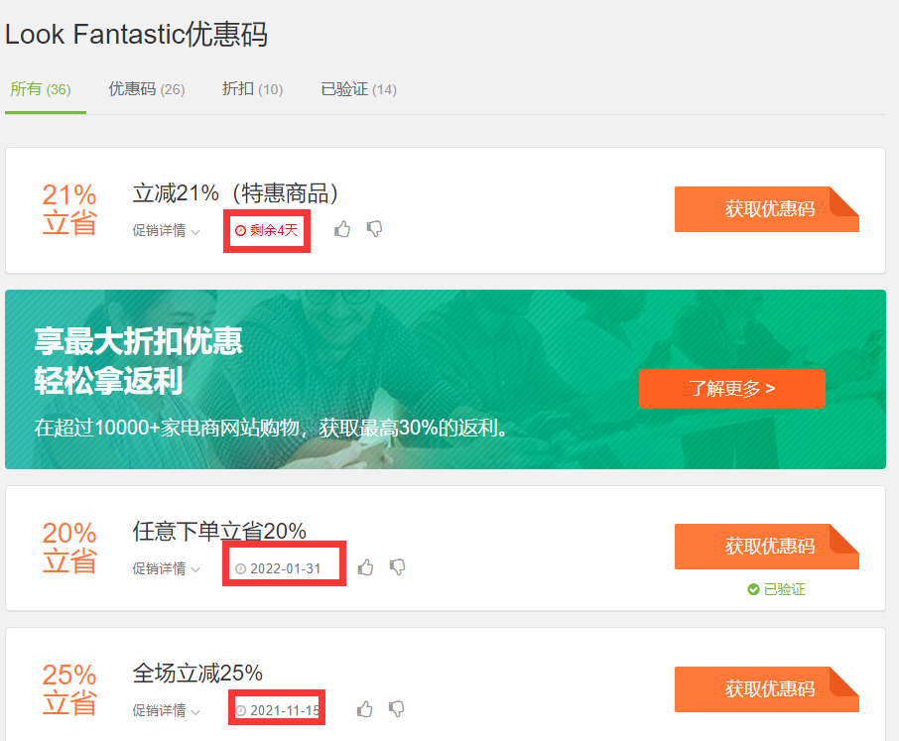The image size is (899, 741).
Task: Thumbs down the sitewide 25% off coupon
Action: (x=396, y=709)
